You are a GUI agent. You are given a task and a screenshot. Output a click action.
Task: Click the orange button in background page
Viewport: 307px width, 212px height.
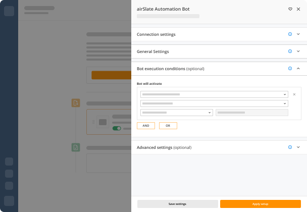coord(111,75)
